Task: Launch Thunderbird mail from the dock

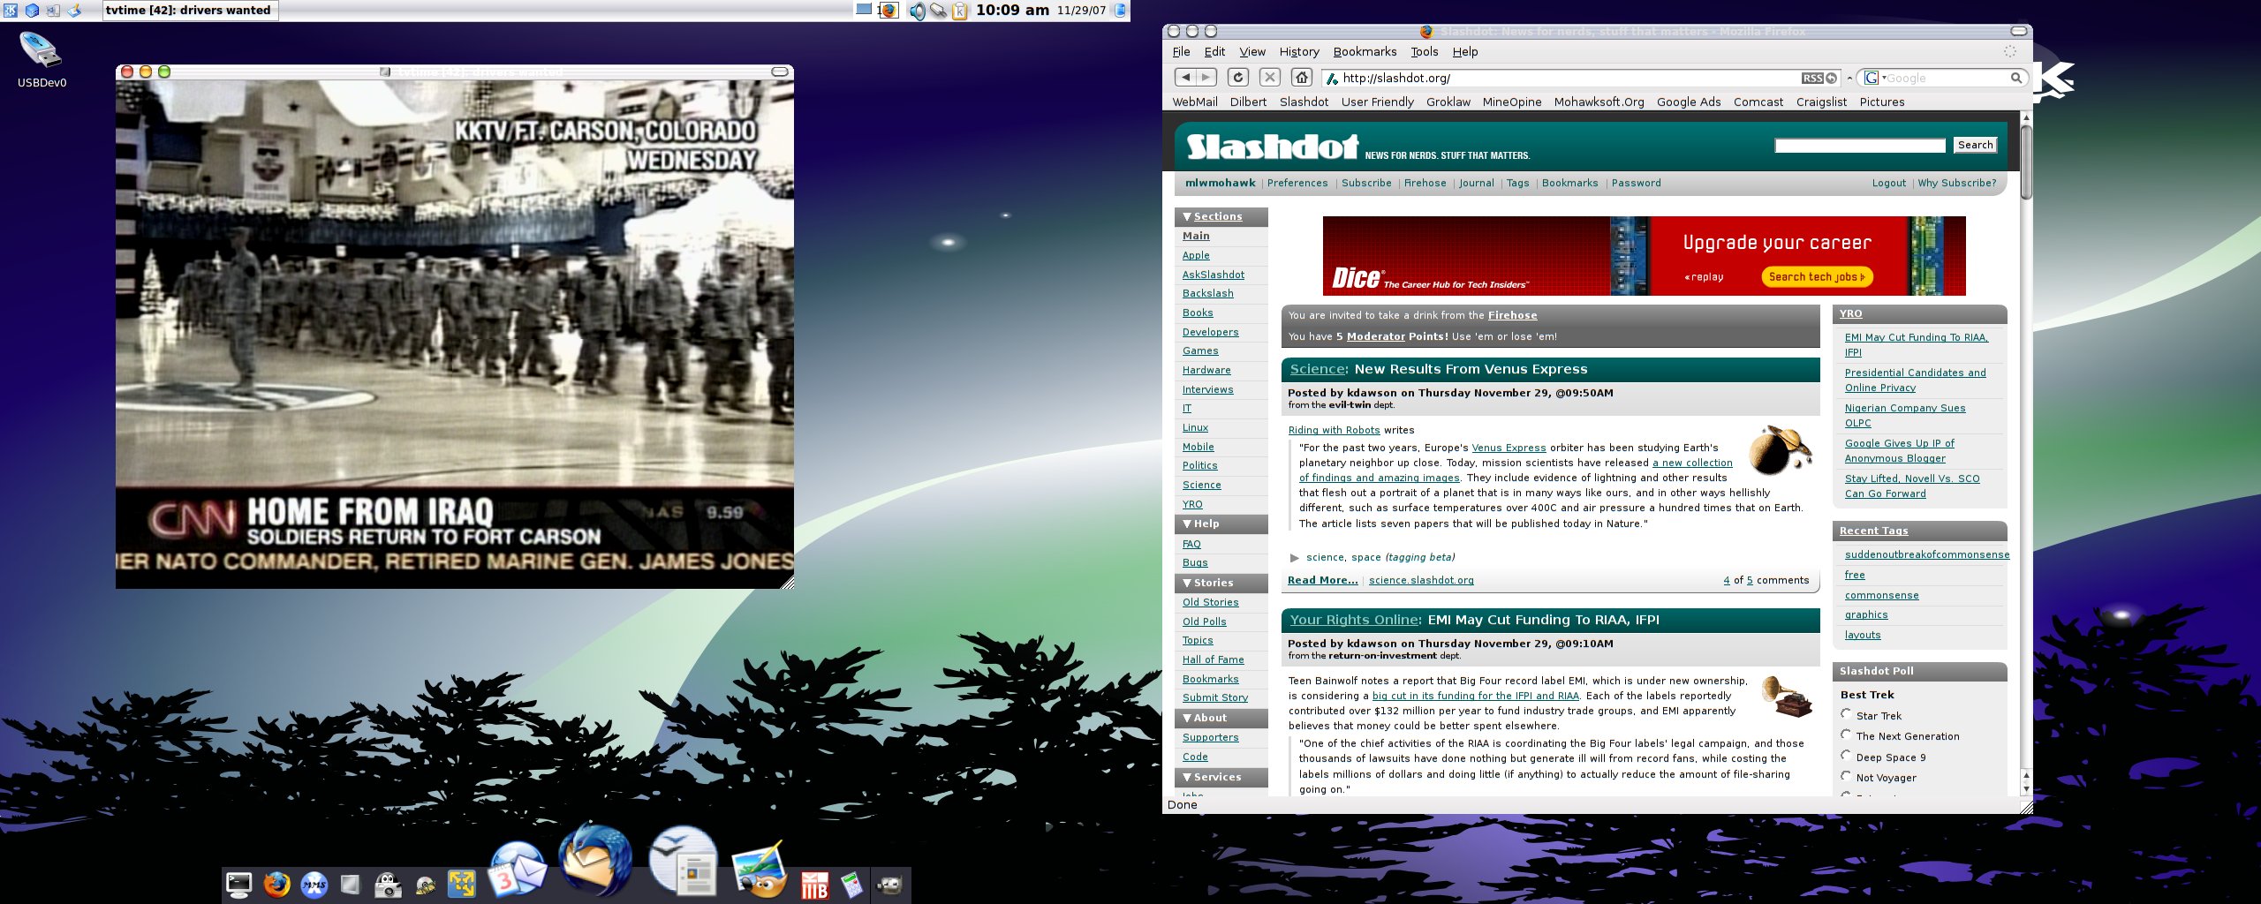Action: 595,861
